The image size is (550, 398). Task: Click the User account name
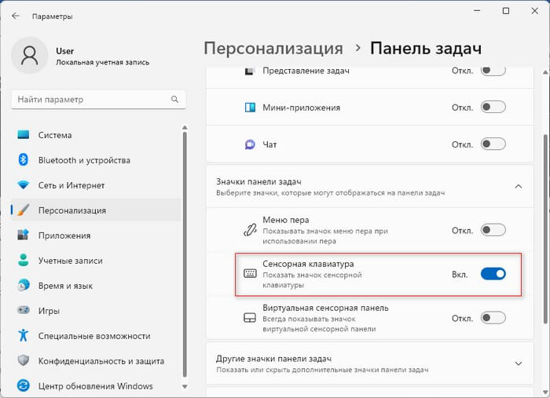65,51
